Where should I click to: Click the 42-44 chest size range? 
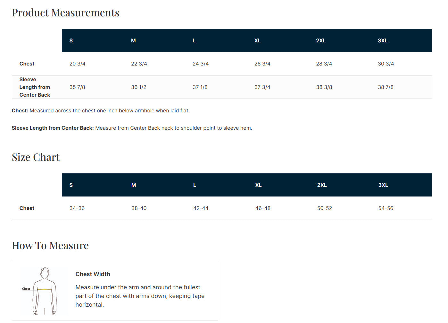point(201,208)
